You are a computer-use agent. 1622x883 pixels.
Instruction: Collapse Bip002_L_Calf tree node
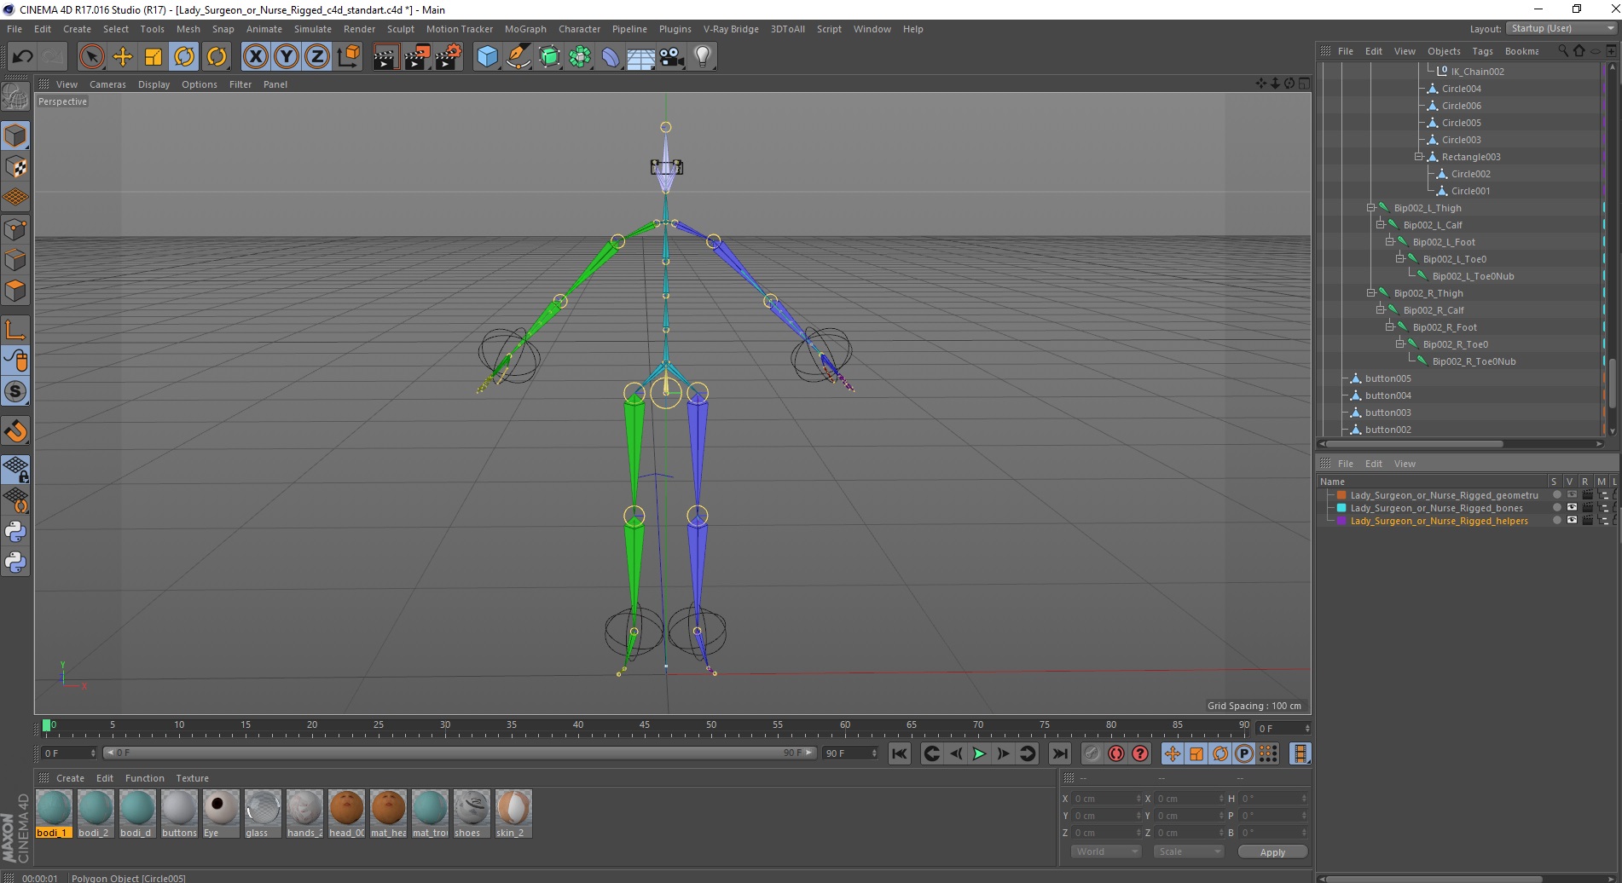tap(1380, 225)
